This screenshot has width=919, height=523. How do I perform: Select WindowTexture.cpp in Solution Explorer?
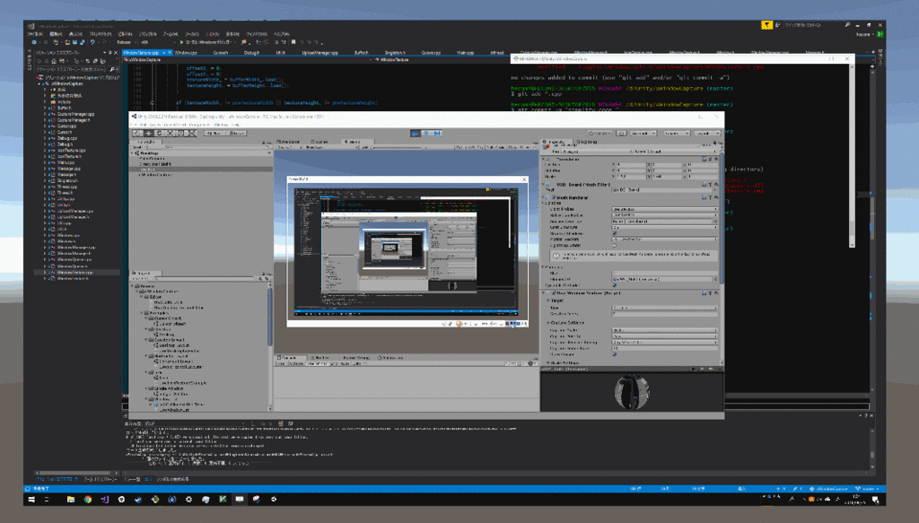75,273
